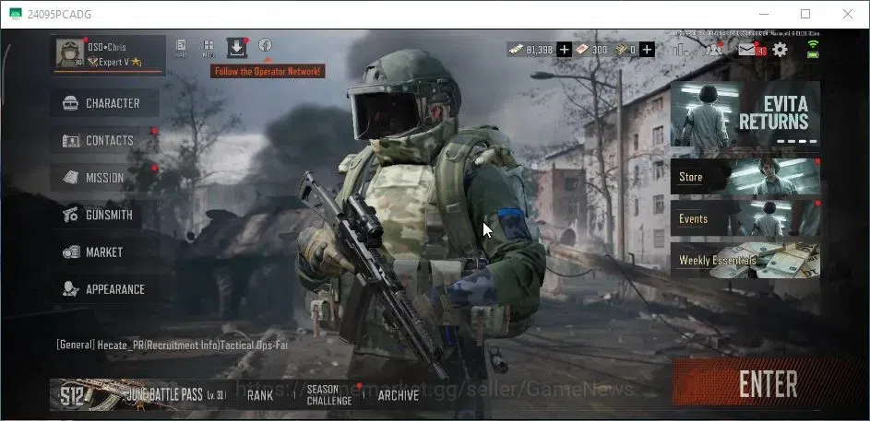Open the CHARACTER menu
870x421 pixels.
pos(105,103)
